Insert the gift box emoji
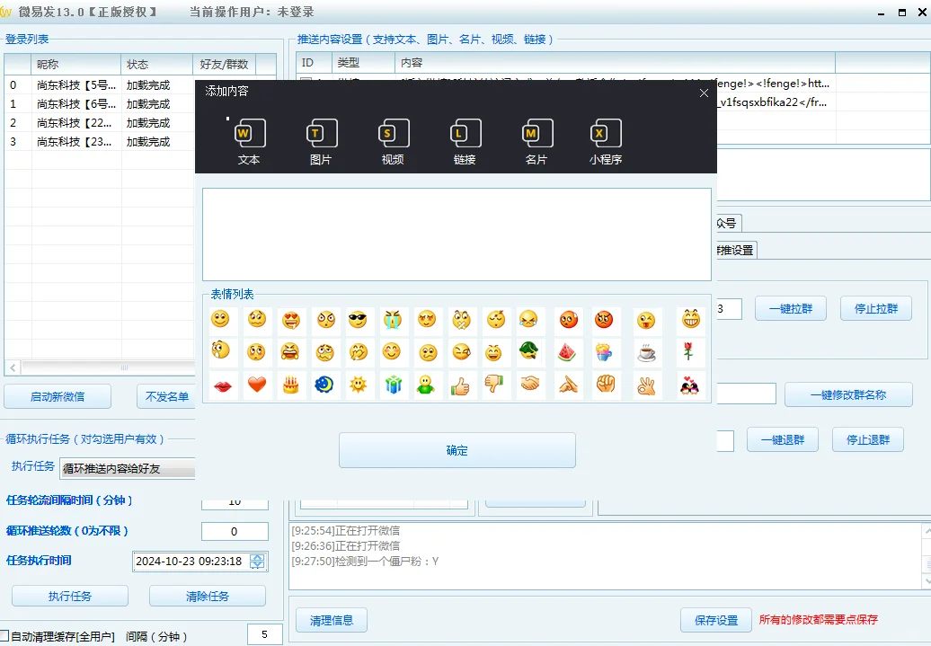Screen dimensions: 931x646 point(393,385)
